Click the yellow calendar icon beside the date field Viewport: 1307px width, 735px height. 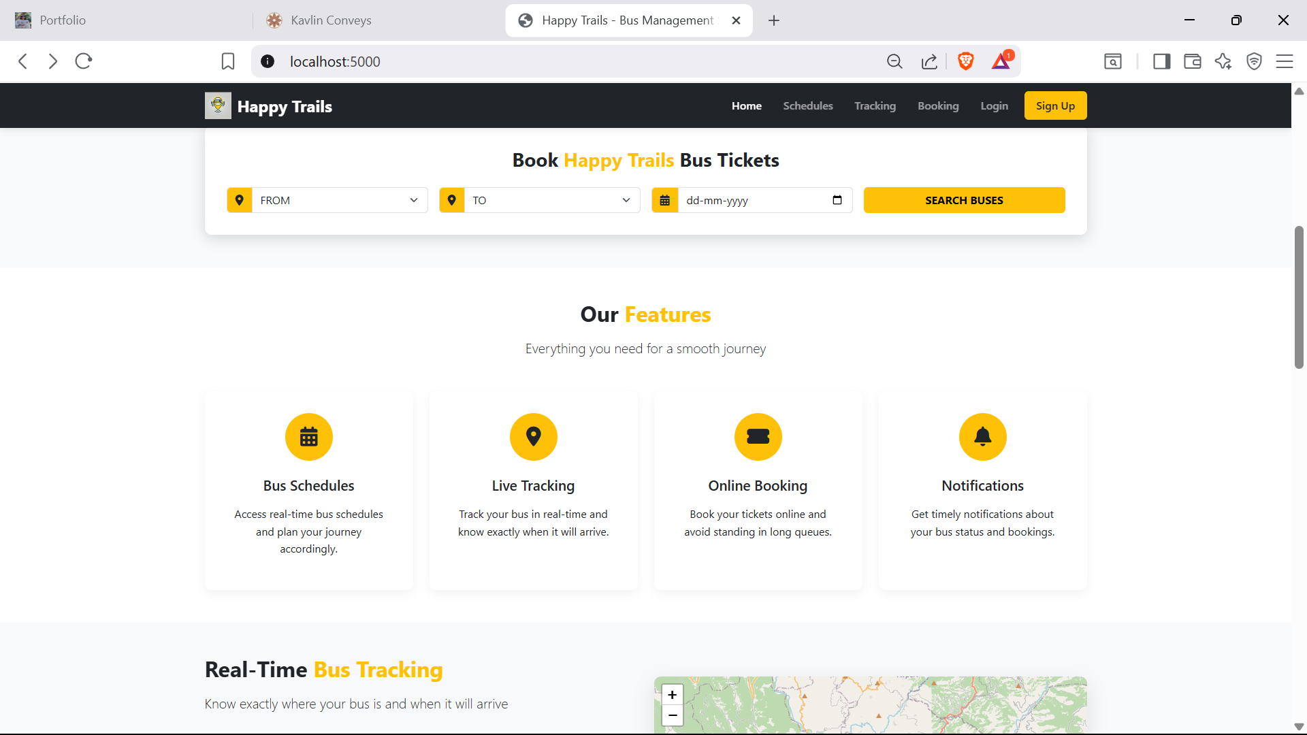pos(665,200)
